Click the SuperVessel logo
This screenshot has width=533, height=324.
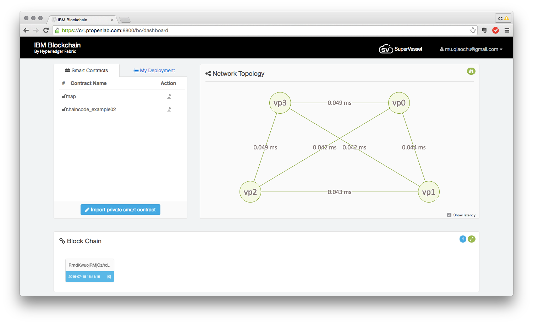(400, 49)
